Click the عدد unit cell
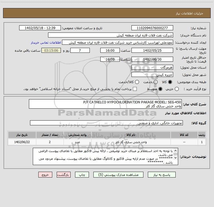 tap(77, 142)
